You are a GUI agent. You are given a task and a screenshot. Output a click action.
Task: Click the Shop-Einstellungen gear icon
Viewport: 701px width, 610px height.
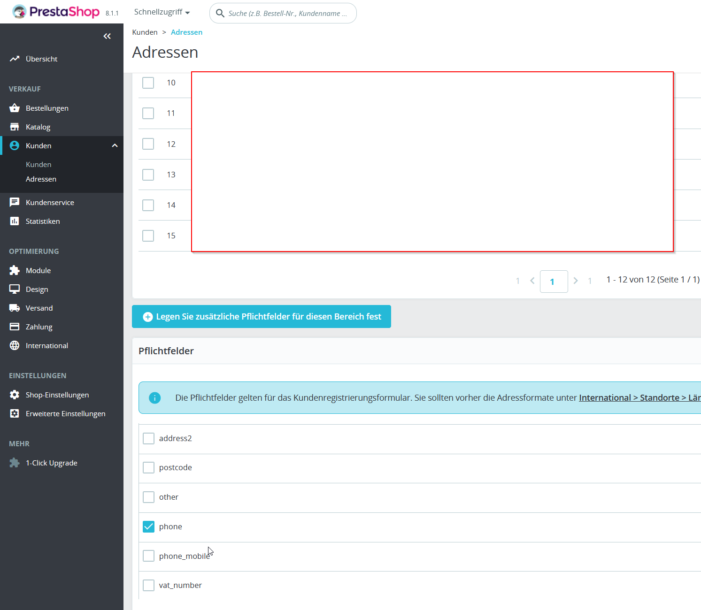[15, 395]
